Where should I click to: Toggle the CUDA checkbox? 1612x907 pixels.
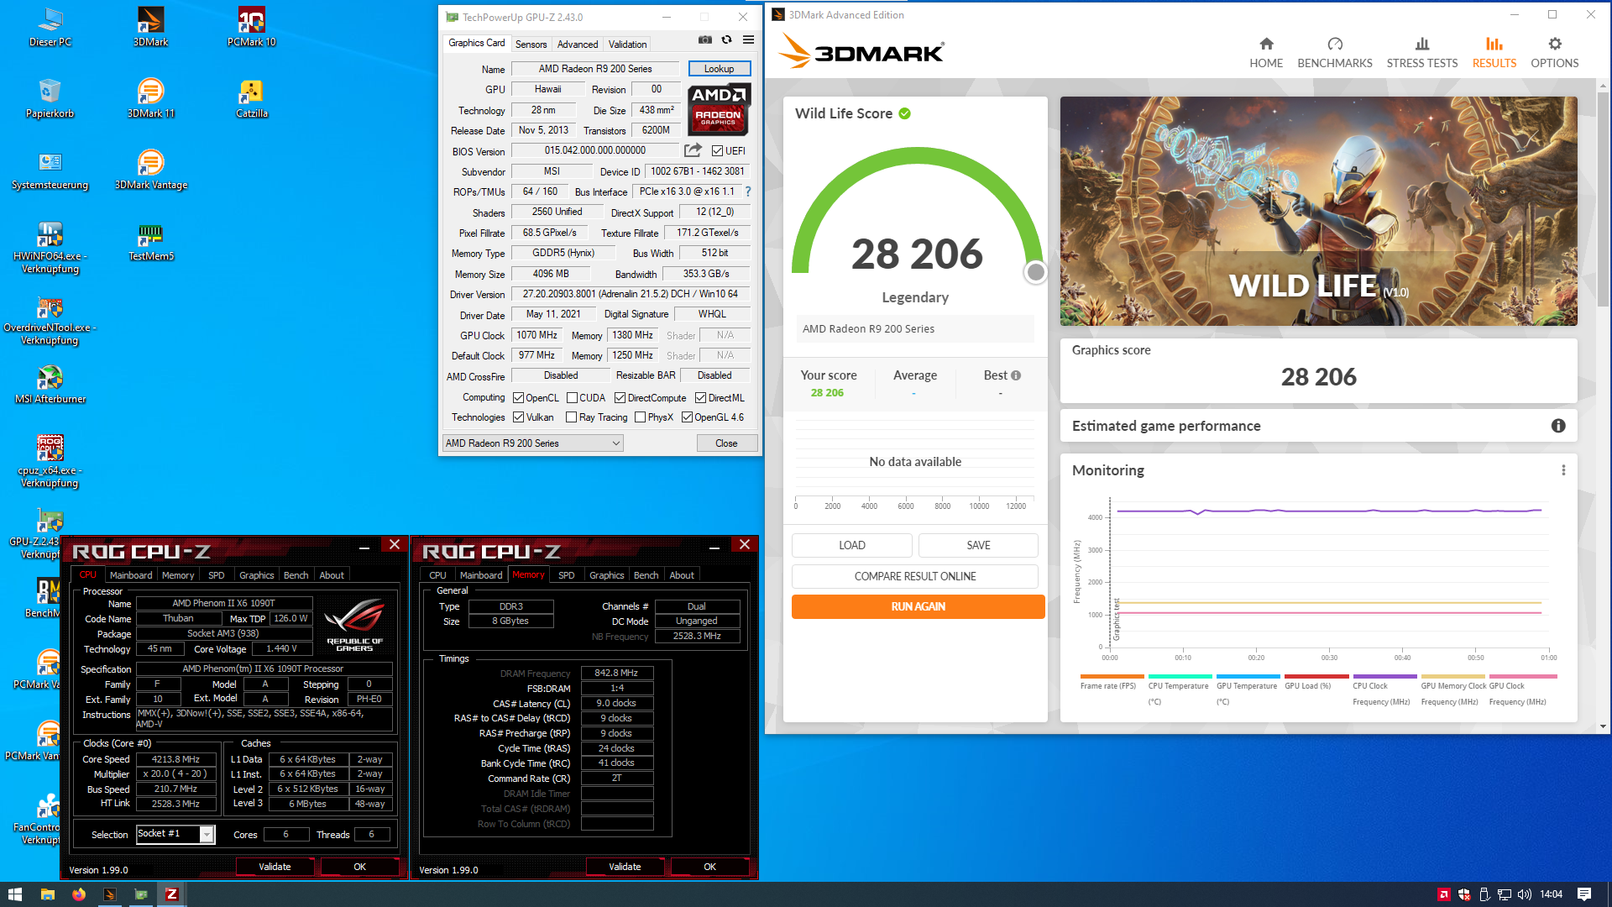(x=572, y=398)
